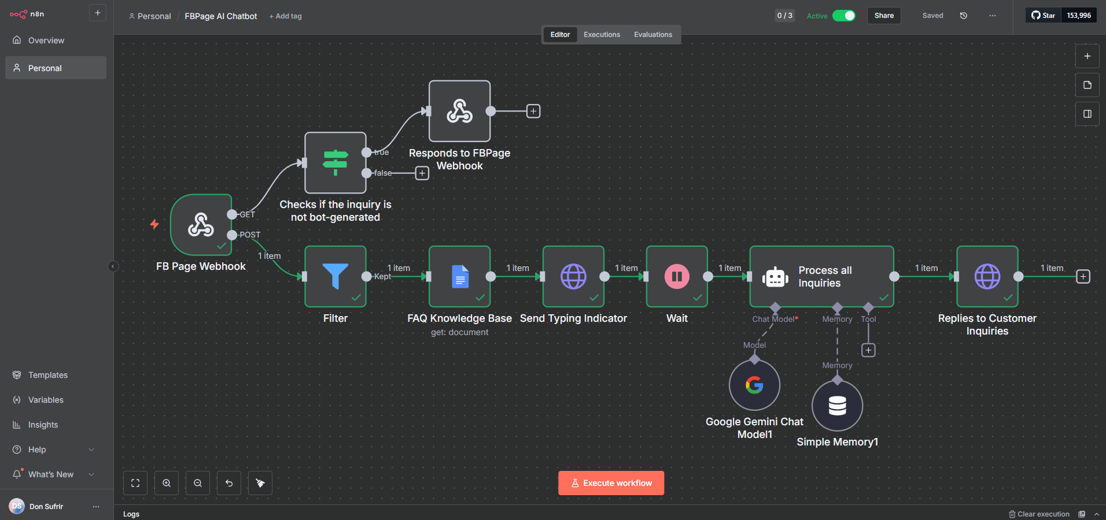Expand the Help menu
Viewport: 1106px width, 520px height.
tap(91, 450)
